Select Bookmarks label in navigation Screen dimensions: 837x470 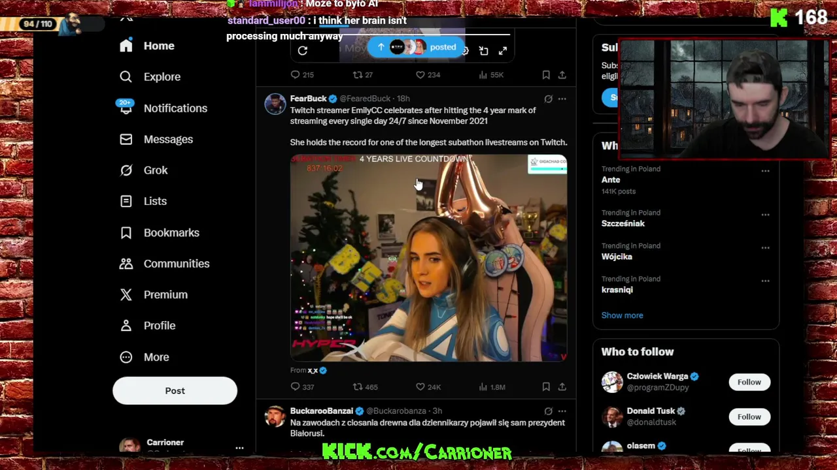(x=171, y=232)
